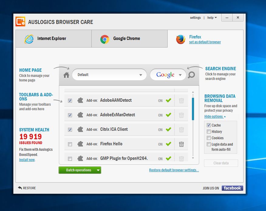
Task: Uncheck the AdobeExManDetect add-on checkbox
Action: (70, 115)
